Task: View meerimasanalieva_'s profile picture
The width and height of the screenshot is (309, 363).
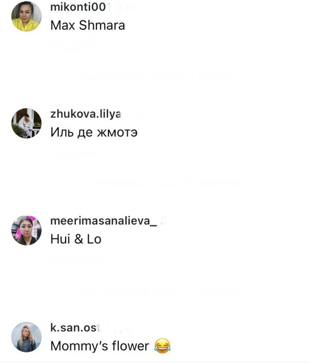Action: click(x=26, y=230)
